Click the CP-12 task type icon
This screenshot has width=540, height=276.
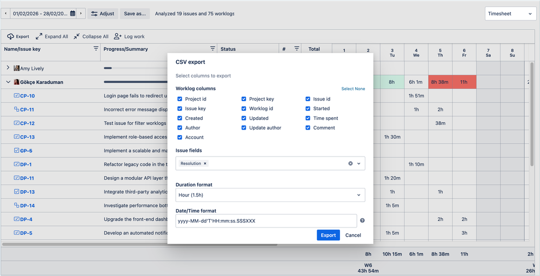[x=16, y=123]
